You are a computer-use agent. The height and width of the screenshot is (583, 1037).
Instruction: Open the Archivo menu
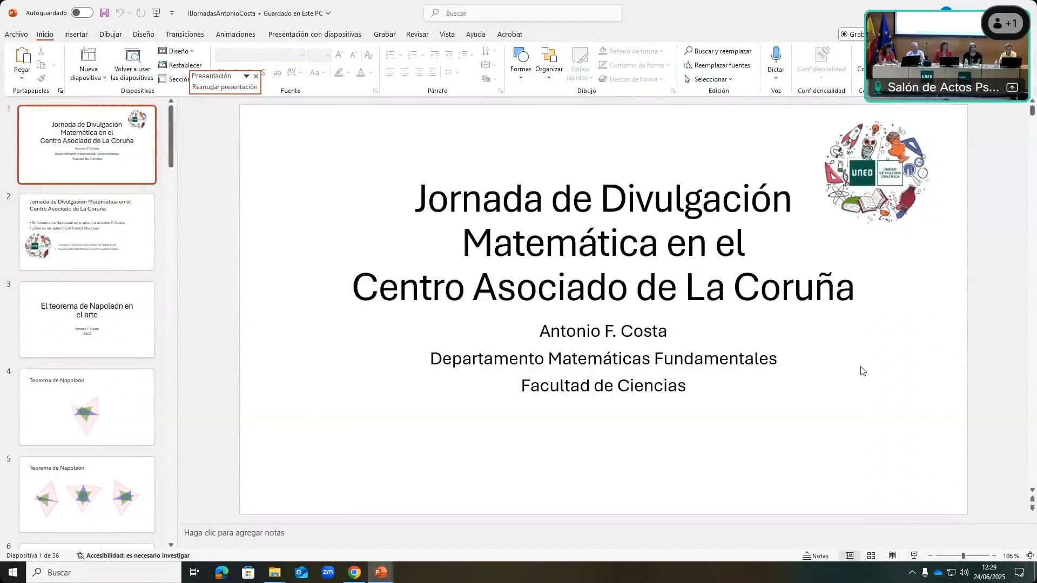coord(16,34)
